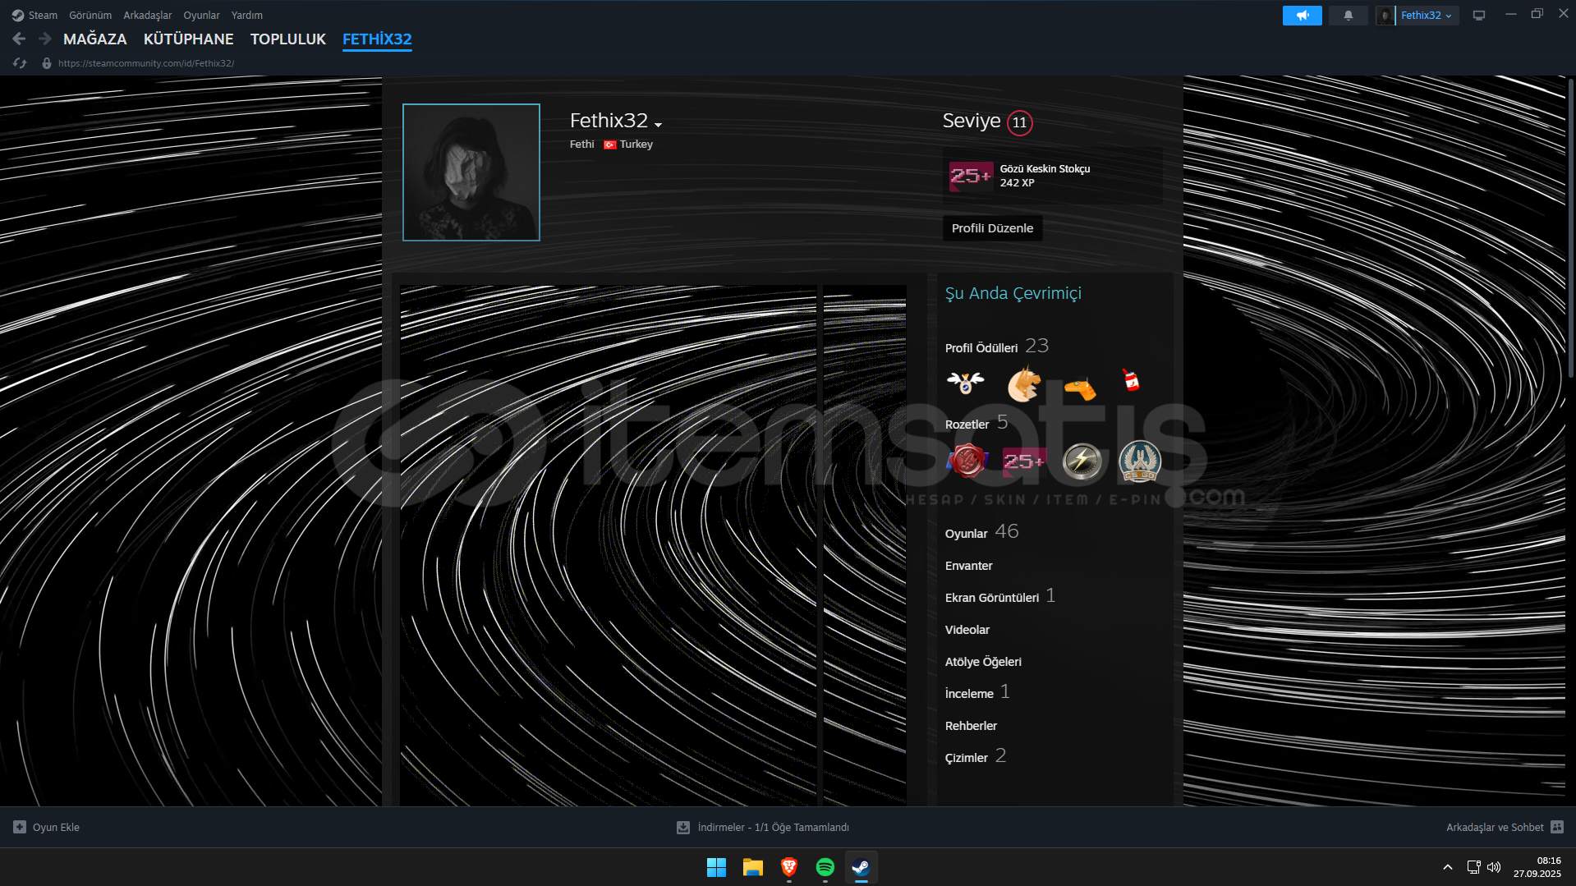Open Brave browser from taskbar
The width and height of the screenshot is (1576, 886).
[789, 867]
